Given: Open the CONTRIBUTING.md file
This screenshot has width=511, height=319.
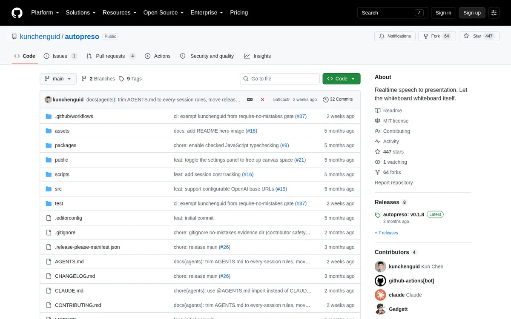Looking at the screenshot, I should tap(78, 305).
